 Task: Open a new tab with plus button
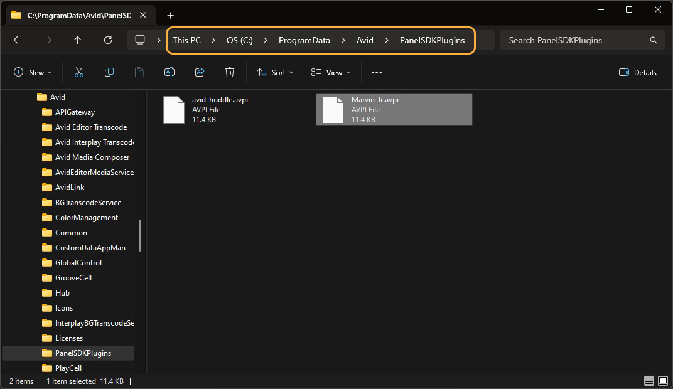coord(170,15)
